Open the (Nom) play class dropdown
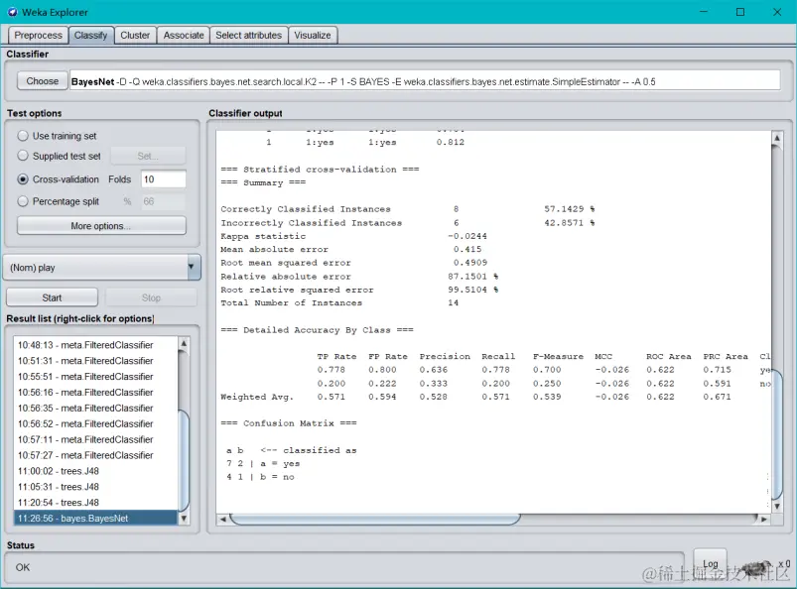797x589 pixels. pyautogui.click(x=102, y=267)
